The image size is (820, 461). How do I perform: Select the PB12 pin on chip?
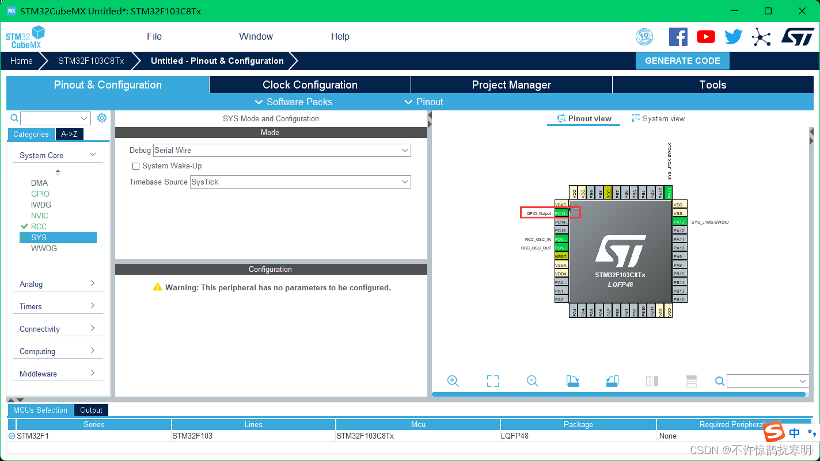pyautogui.click(x=680, y=299)
